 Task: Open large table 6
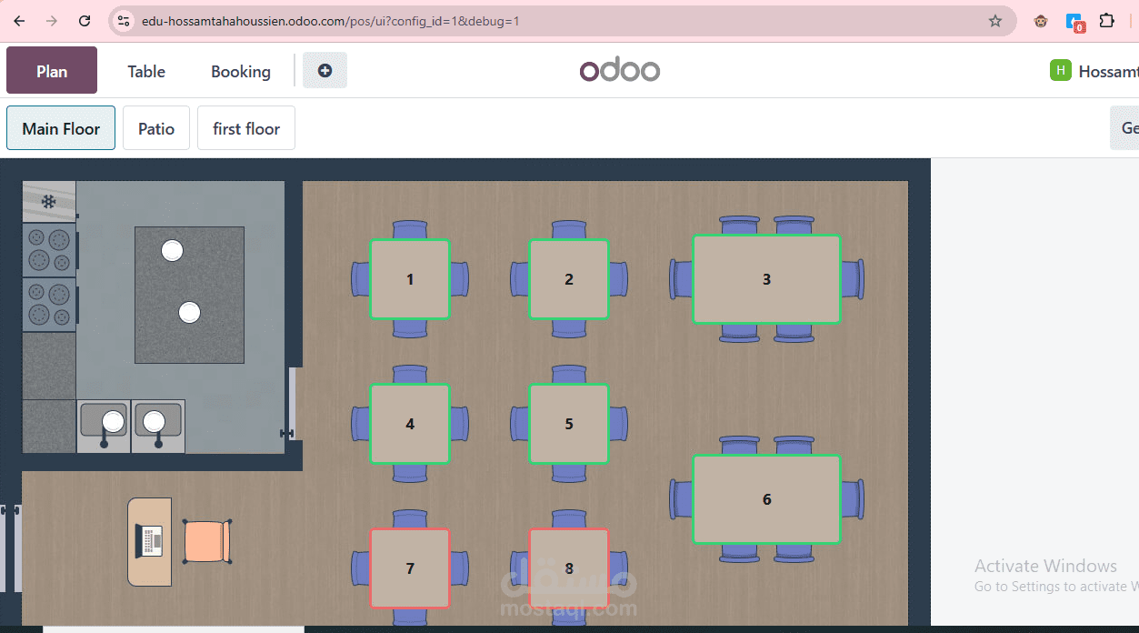766,499
